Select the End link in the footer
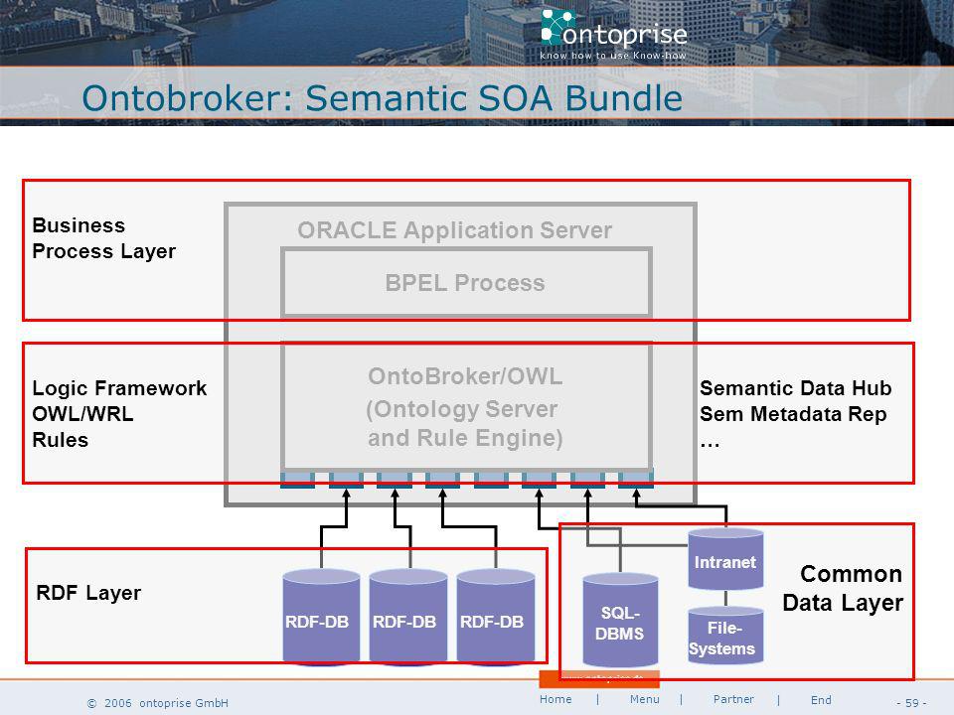 [821, 700]
